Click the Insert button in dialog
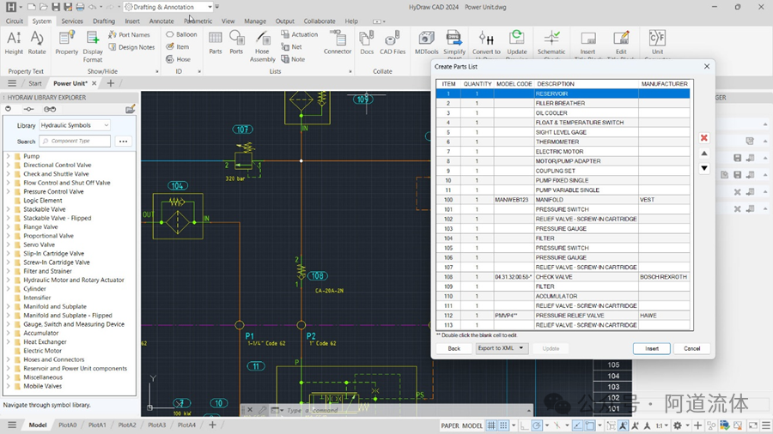 (x=651, y=348)
